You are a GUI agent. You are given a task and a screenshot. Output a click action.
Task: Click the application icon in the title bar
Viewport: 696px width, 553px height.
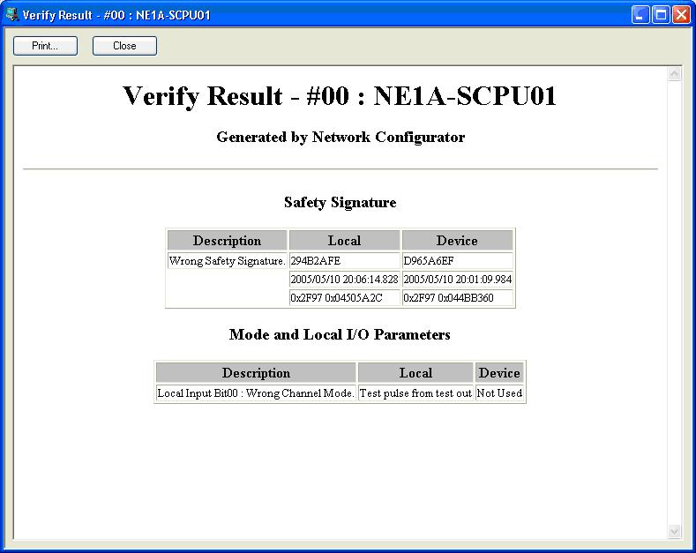click(x=12, y=15)
